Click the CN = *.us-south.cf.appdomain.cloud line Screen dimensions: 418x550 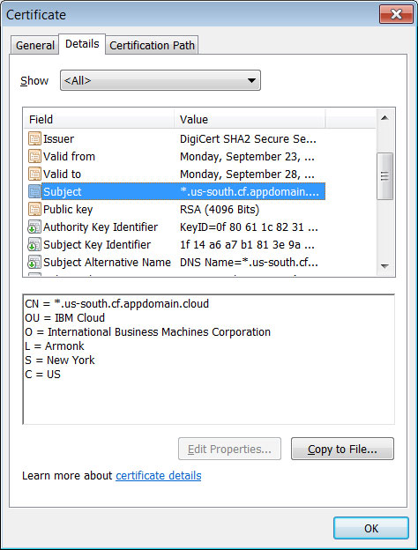point(117,303)
